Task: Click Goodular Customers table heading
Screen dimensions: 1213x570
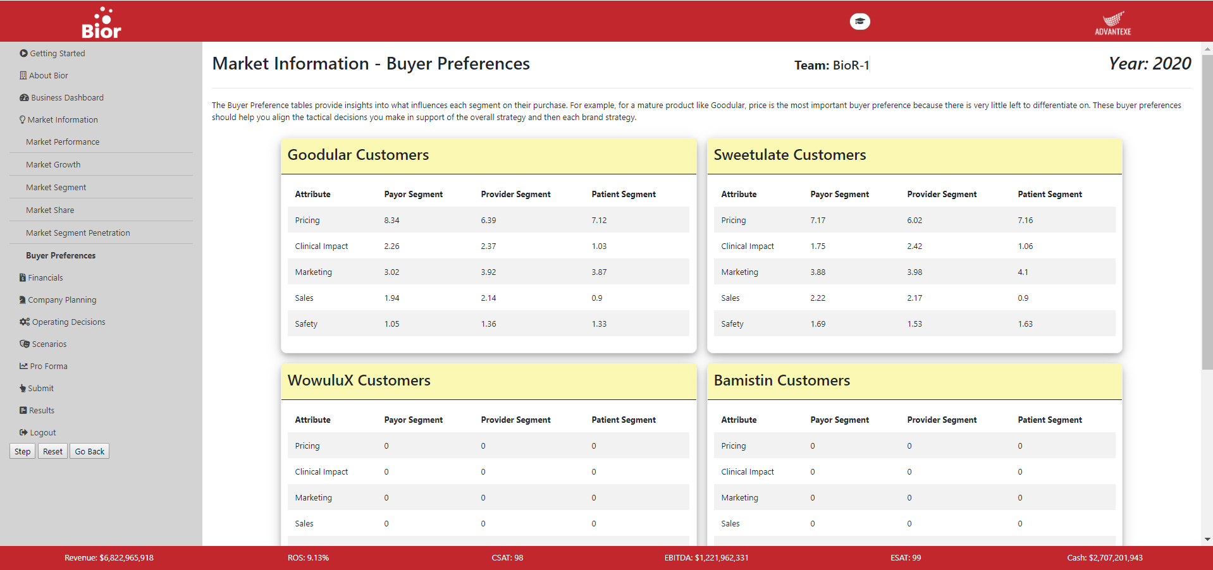Action: point(358,155)
